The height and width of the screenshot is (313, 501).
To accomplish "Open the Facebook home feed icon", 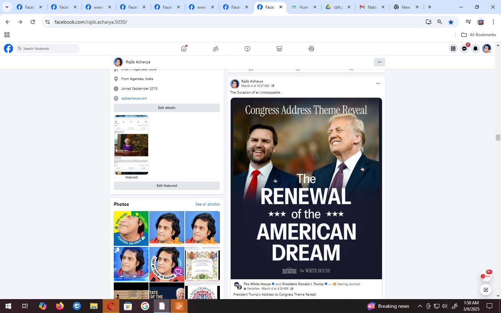I will point(184,49).
